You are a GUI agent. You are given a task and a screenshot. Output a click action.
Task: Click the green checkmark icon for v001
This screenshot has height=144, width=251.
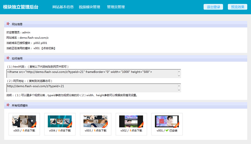click(167, 131)
